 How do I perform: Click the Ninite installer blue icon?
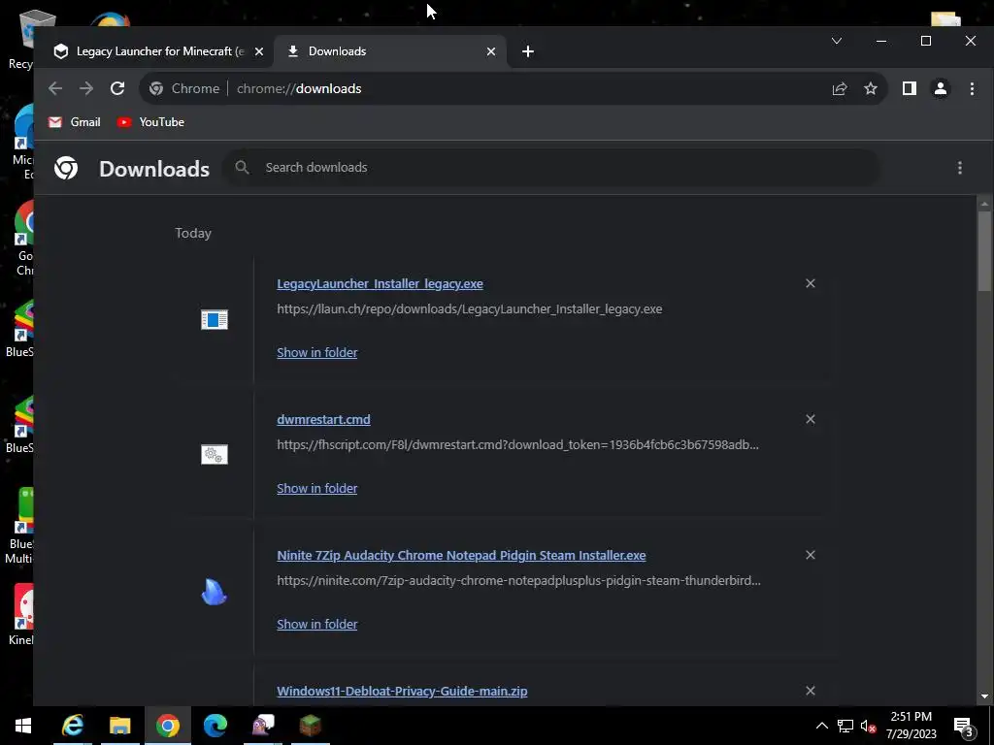coord(215,592)
